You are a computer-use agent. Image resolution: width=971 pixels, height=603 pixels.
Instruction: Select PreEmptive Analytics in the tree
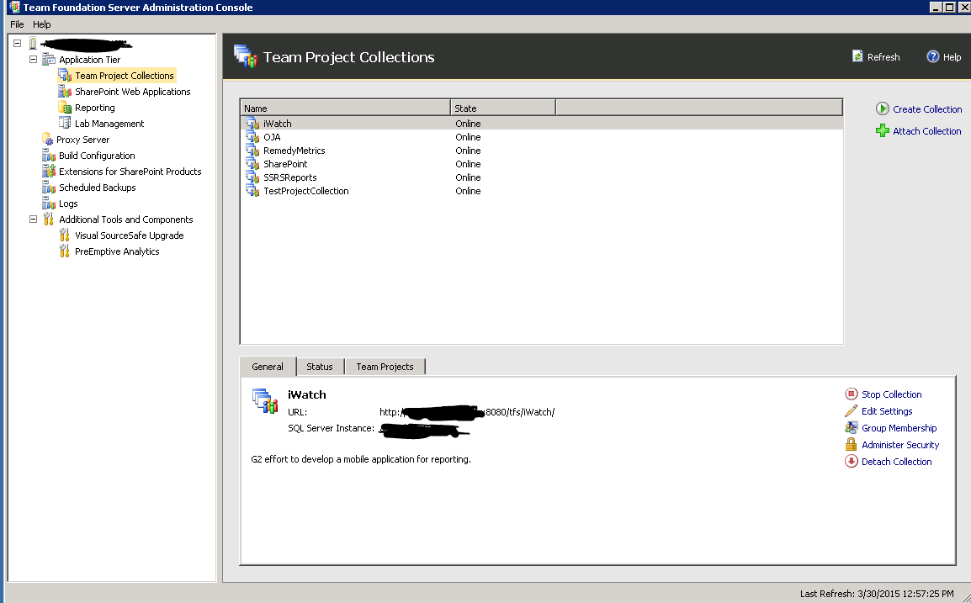pyautogui.click(x=117, y=251)
